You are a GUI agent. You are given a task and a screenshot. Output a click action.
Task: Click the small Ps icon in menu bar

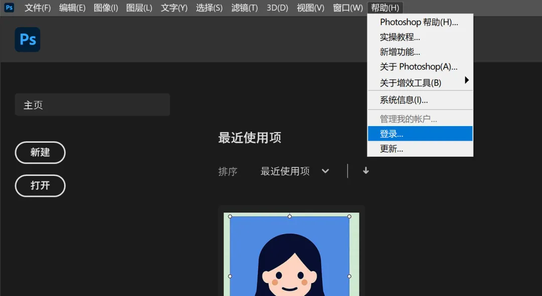click(9, 7)
